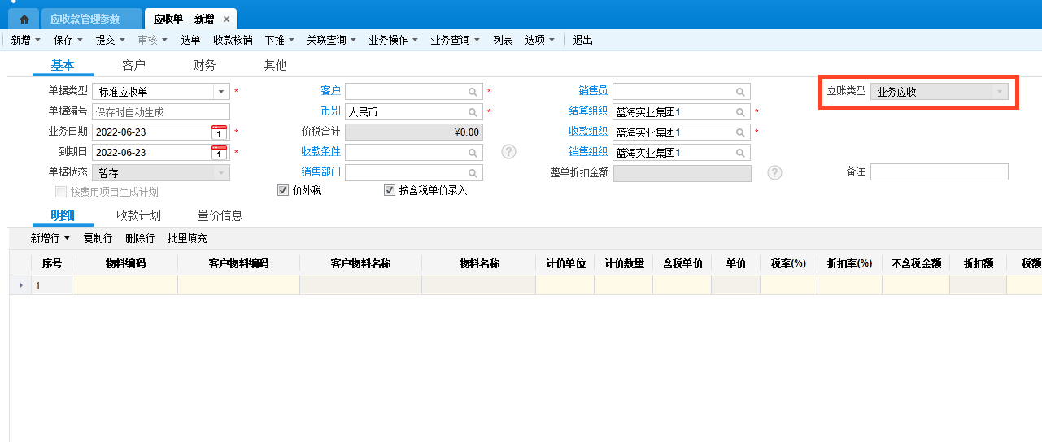Click 列表 toolbar button
1042x442 pixels.
503,40
